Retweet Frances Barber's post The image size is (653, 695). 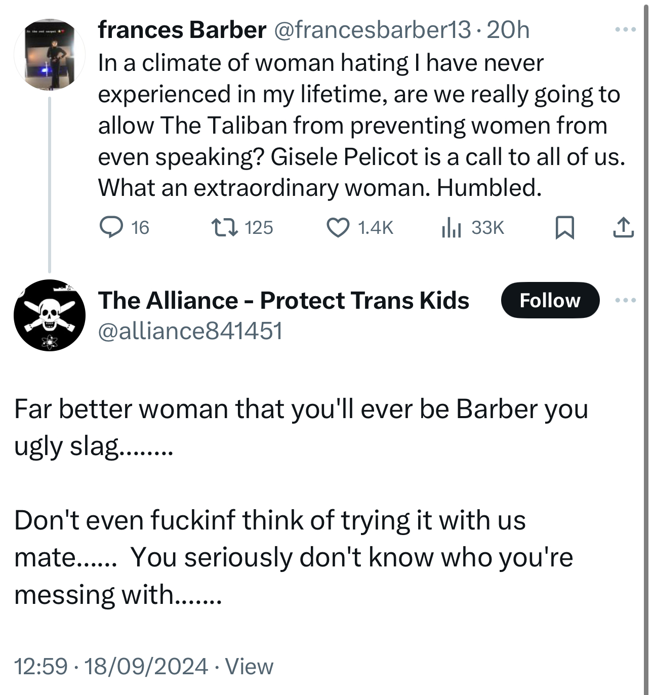pos(224,227)
